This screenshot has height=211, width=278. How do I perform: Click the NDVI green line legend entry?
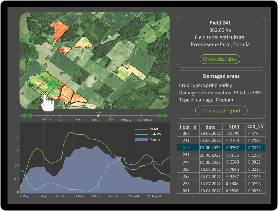click(147, 129)
